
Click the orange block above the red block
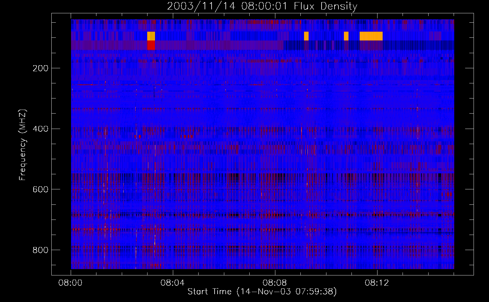151,36
